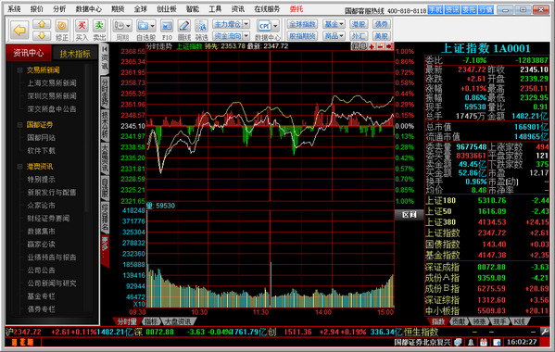Open the 上海交易所新闻 link
Image resolution: width=555 pixels, height=352 pixels.
(52, 83)
